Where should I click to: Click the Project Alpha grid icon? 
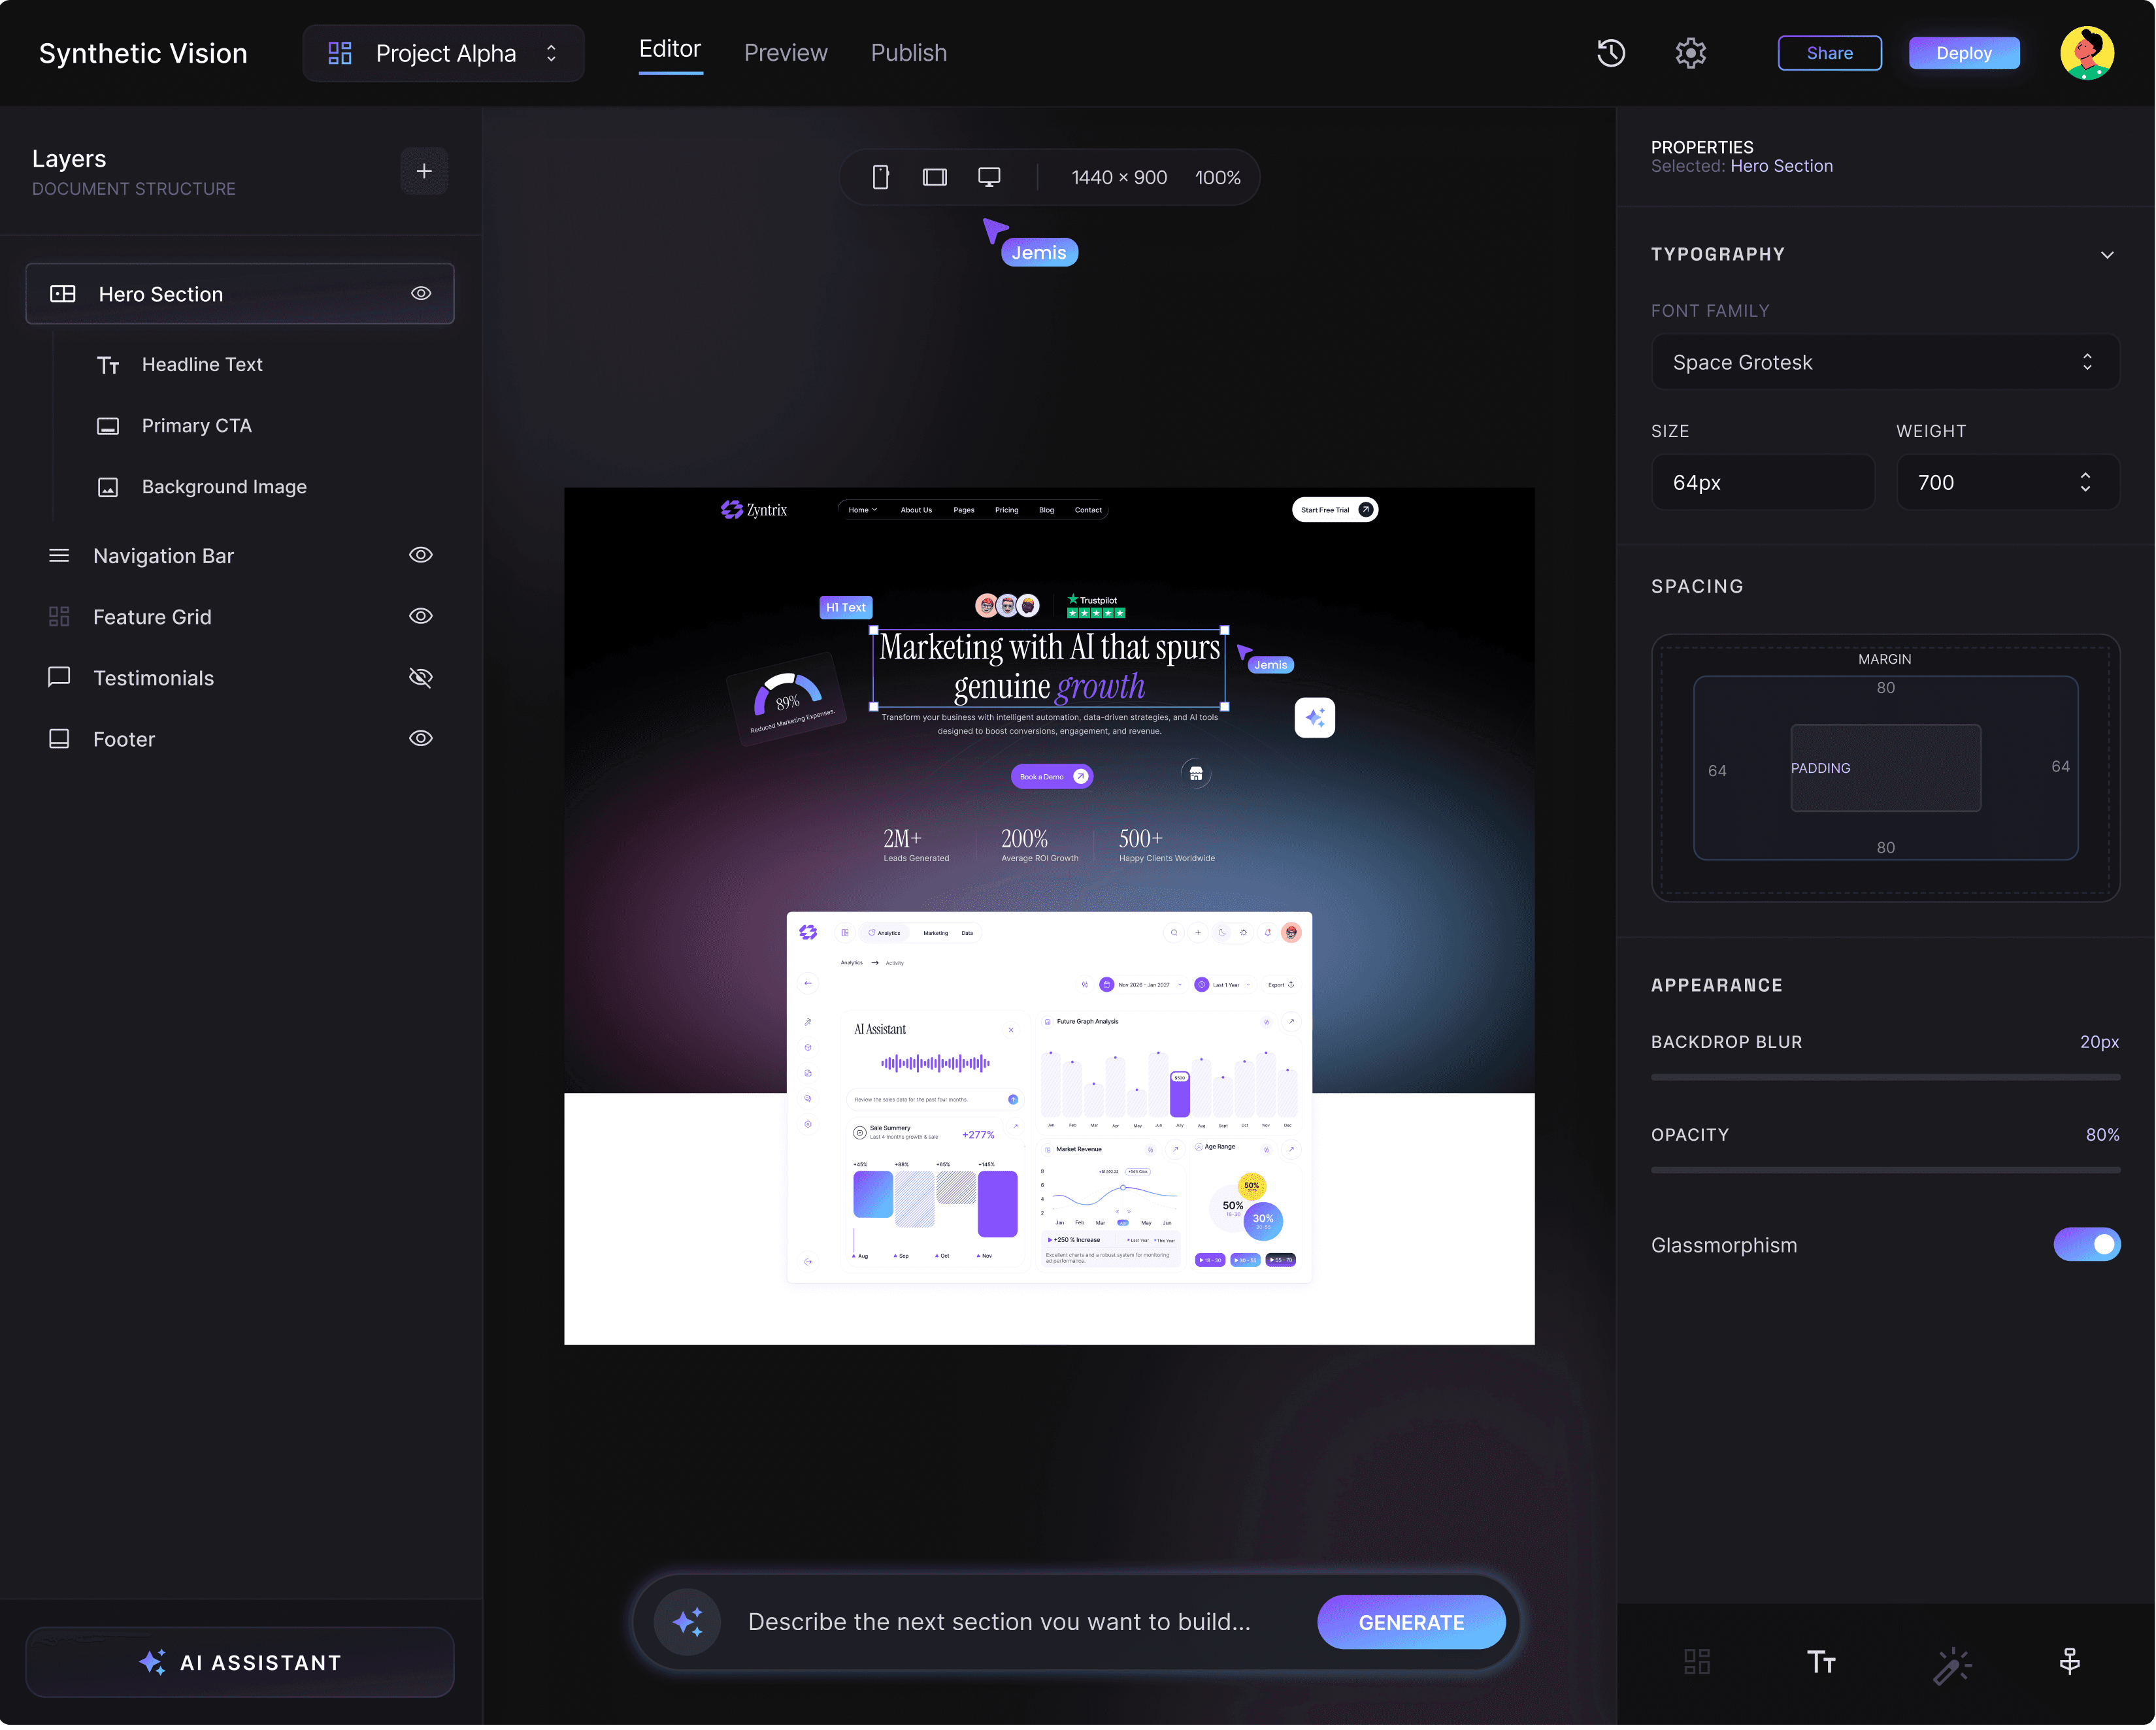(x=340, y=53)
